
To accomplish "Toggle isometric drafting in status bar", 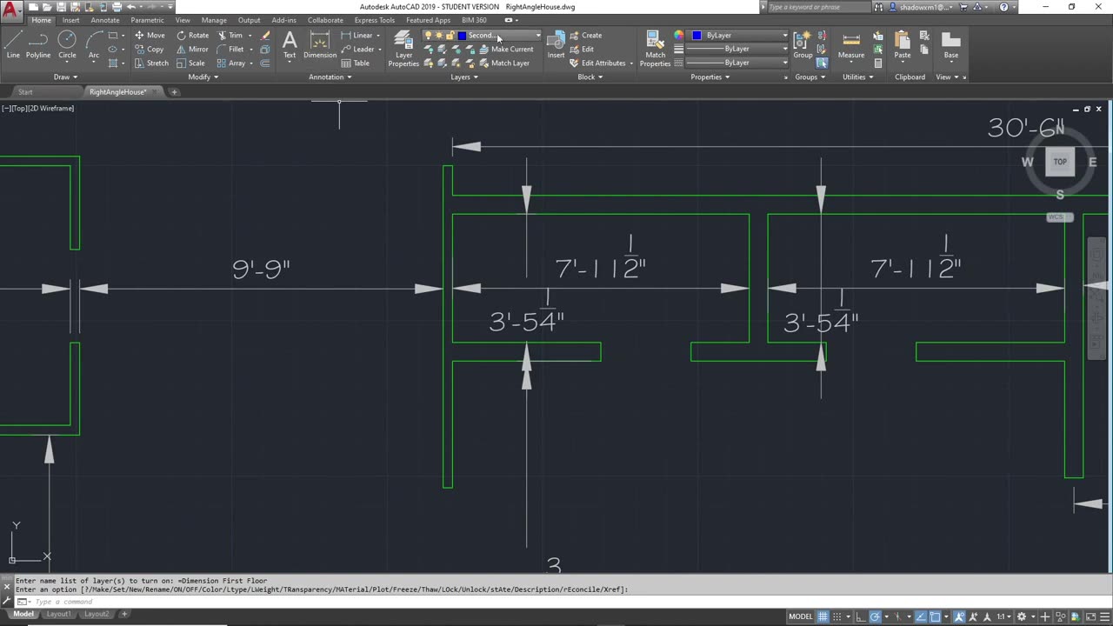I will pos(898,616).
